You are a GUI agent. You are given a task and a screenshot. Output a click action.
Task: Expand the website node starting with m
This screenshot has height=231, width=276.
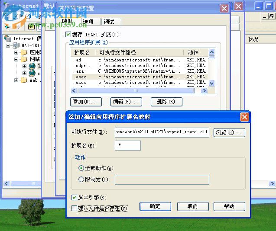[24, 73]
